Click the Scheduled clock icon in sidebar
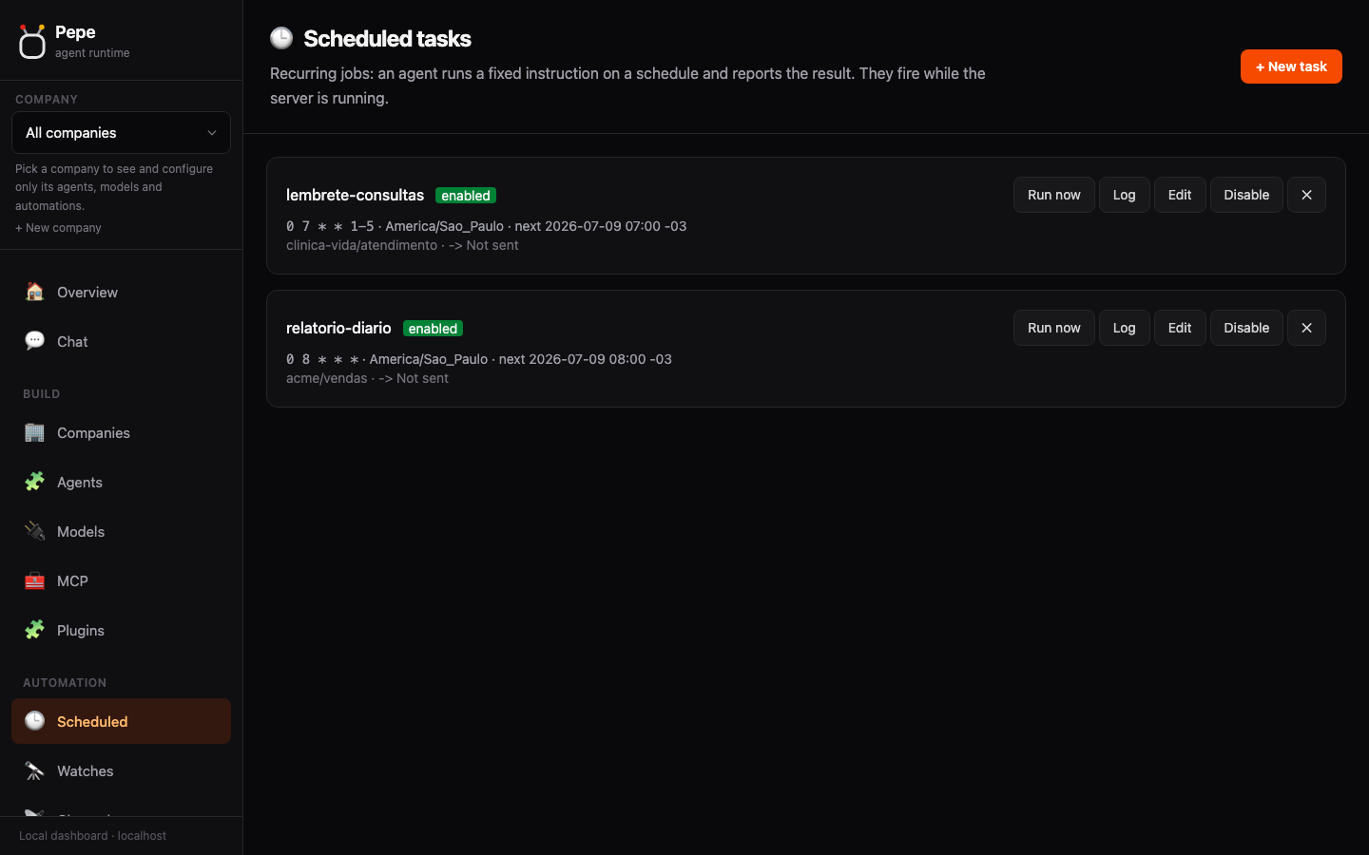The height and width of the screenshot is (855, 1369). pyautogui.click(x=35, y=721)
